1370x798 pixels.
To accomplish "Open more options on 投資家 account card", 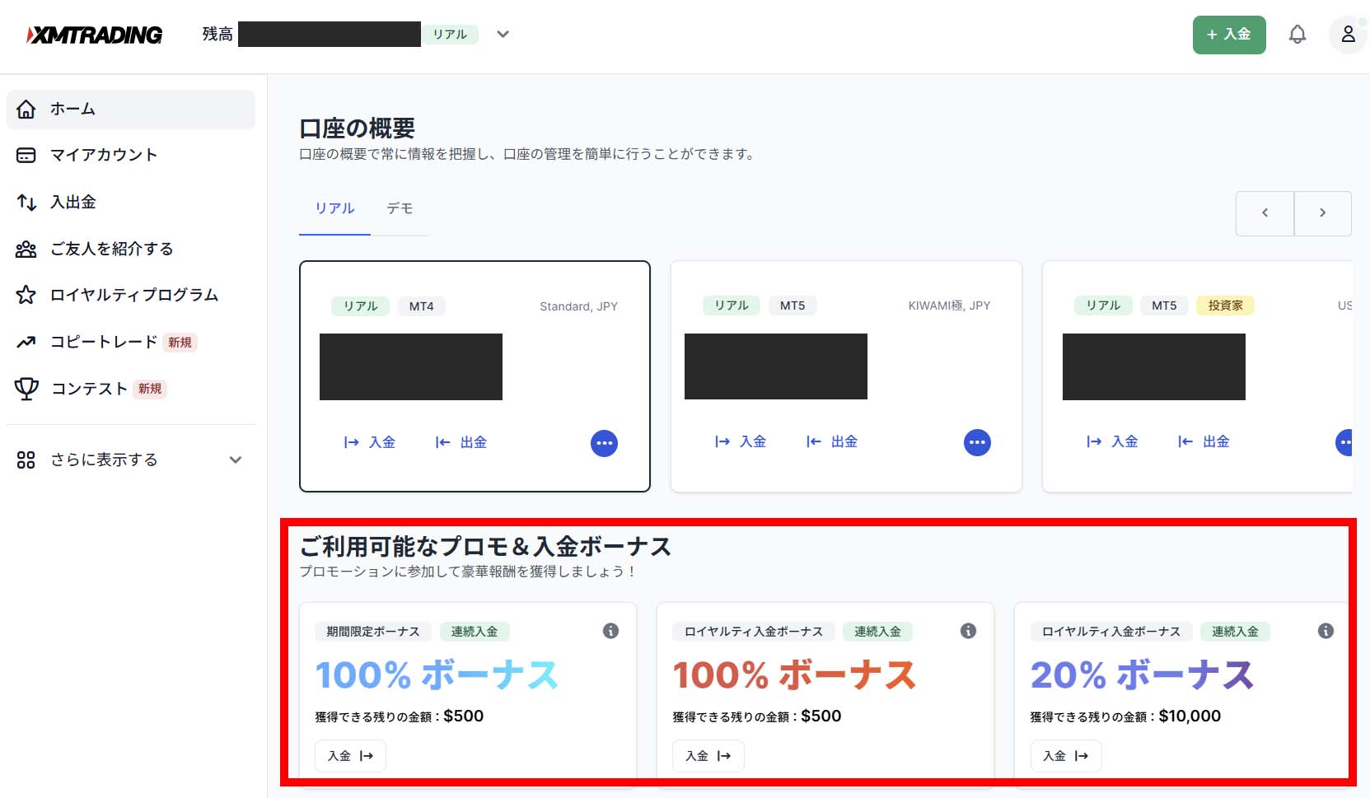I will (x=1344, y=442).
